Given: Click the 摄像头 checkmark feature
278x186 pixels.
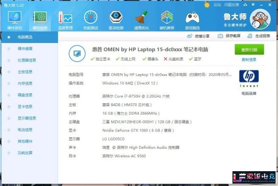Looking at the screenshot, I should [x=151, y=59].
